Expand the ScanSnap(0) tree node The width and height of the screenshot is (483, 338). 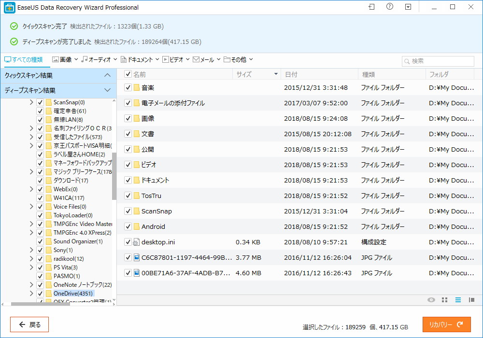pyautogui.click(x=31, y=102)
